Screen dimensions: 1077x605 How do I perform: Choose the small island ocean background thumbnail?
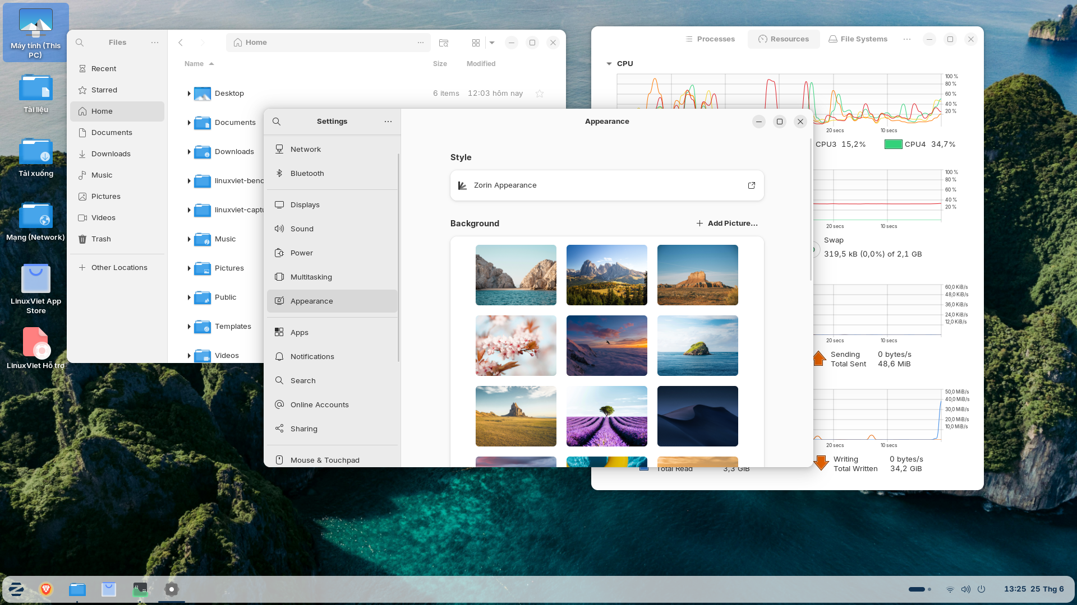pyautogui.click(x=698, y=346)
